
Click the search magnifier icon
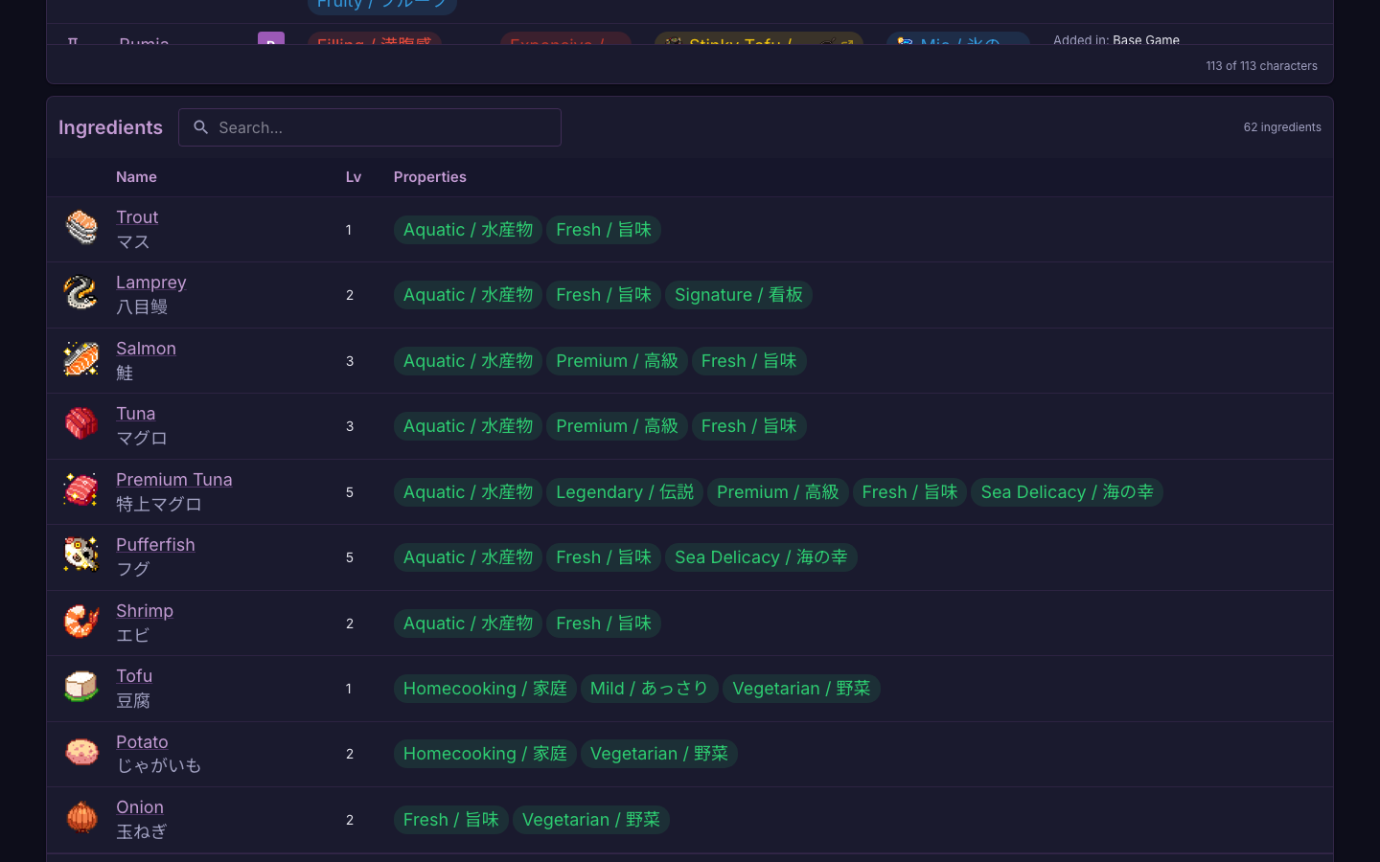point(201,127)
